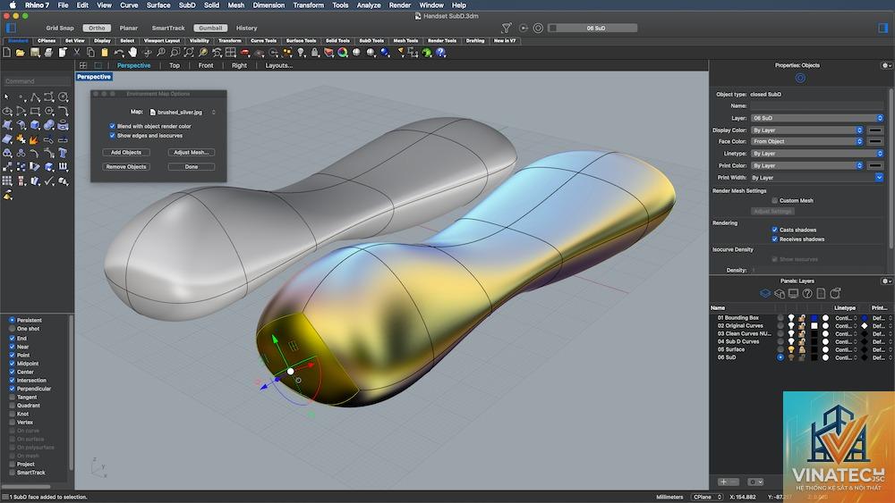
Task: Click the four-viewport layout icon in the toolbar
Action: click(230, 53)
